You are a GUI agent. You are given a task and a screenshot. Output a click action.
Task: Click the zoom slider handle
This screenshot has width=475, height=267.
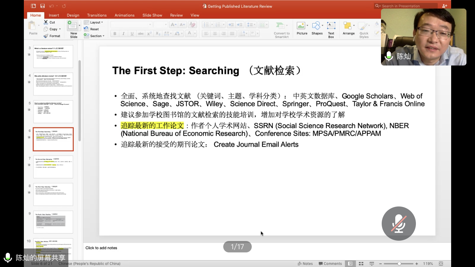pyautogui.click(x=399, y=264)
